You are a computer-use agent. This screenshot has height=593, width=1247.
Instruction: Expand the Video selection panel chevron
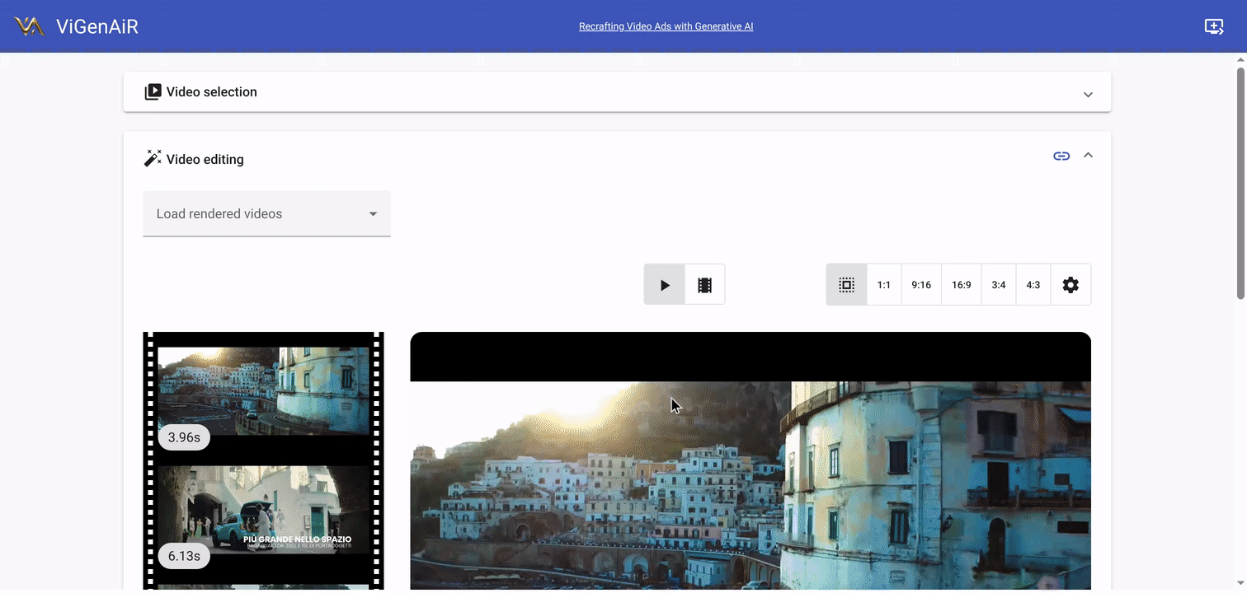(1088, 95)
